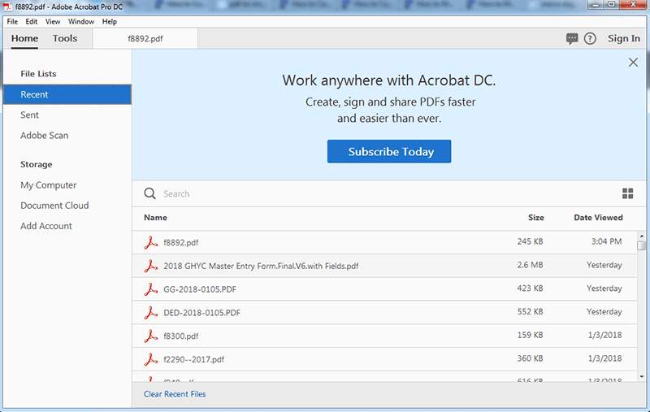The height and width of the screenshot is (412, 650).
Task: Click Acrobat app icon in title bar
Action: pos(7,7)
